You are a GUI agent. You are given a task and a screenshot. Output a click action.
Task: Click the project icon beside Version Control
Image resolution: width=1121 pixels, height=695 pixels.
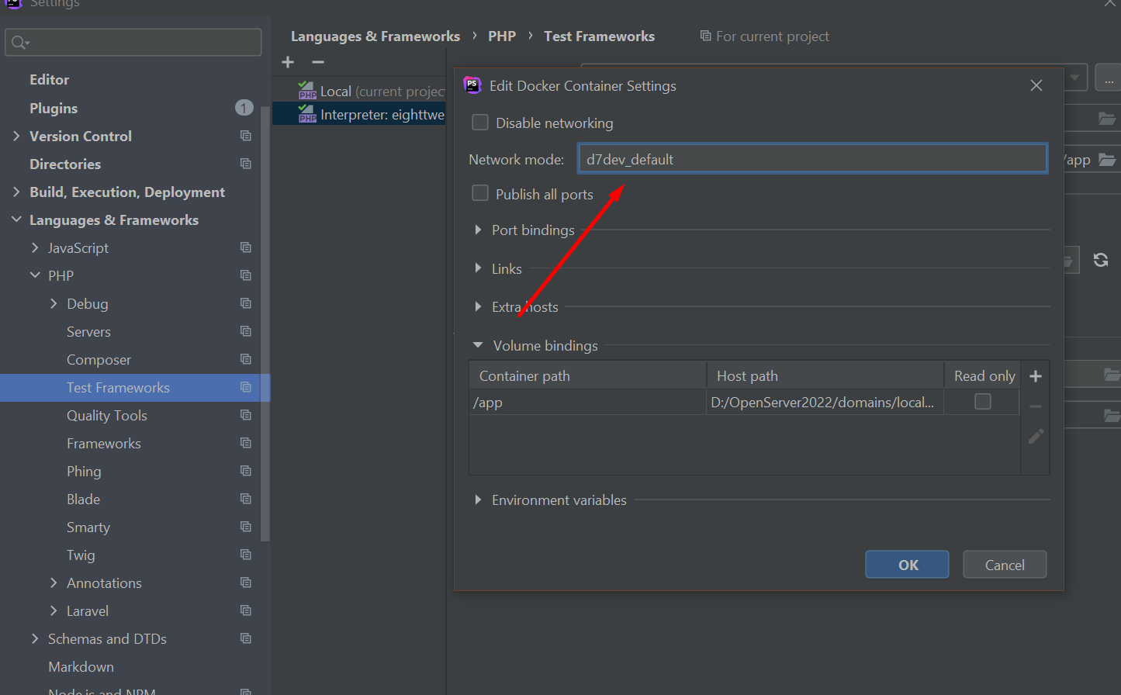click(246, 136)
